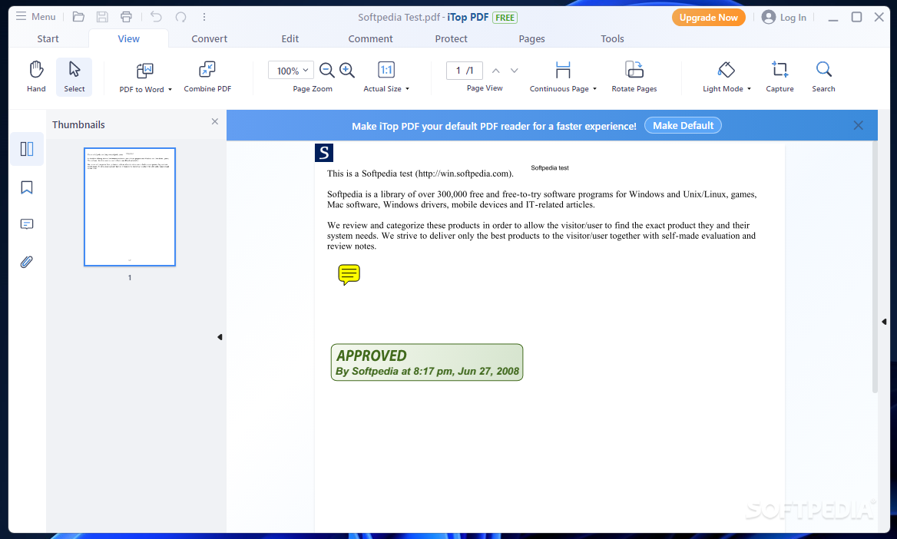Click the Make Default button
This screenshot has height=539, width=897.
pyautogui.click(x=683, y=125)
